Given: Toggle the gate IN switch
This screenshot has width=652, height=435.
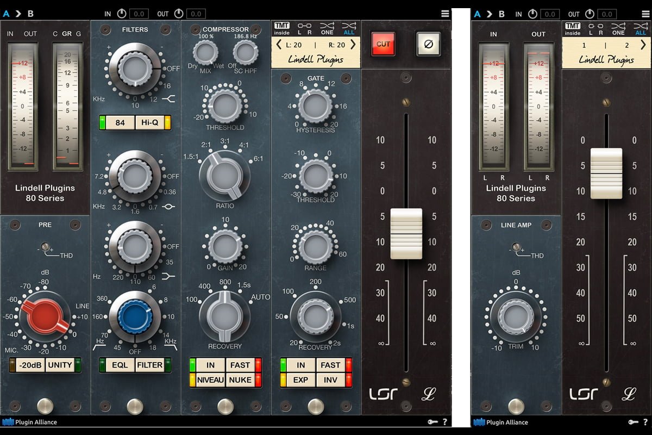Looking at the screenshot, I should 301,365.
